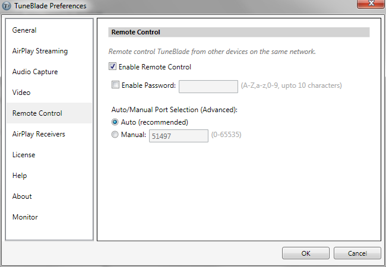Confirm changes with the OK button
Screen dimensions: 386x267
305,253
